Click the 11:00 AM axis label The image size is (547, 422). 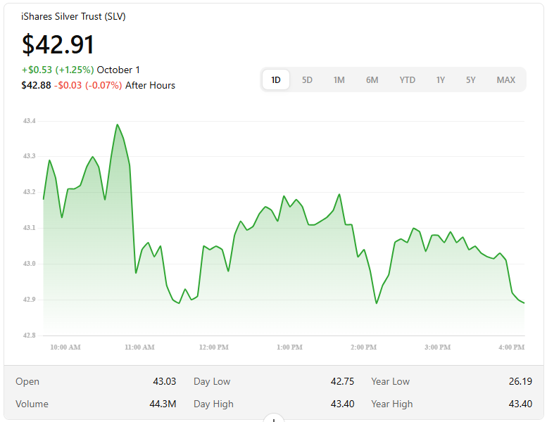(139, 347)
